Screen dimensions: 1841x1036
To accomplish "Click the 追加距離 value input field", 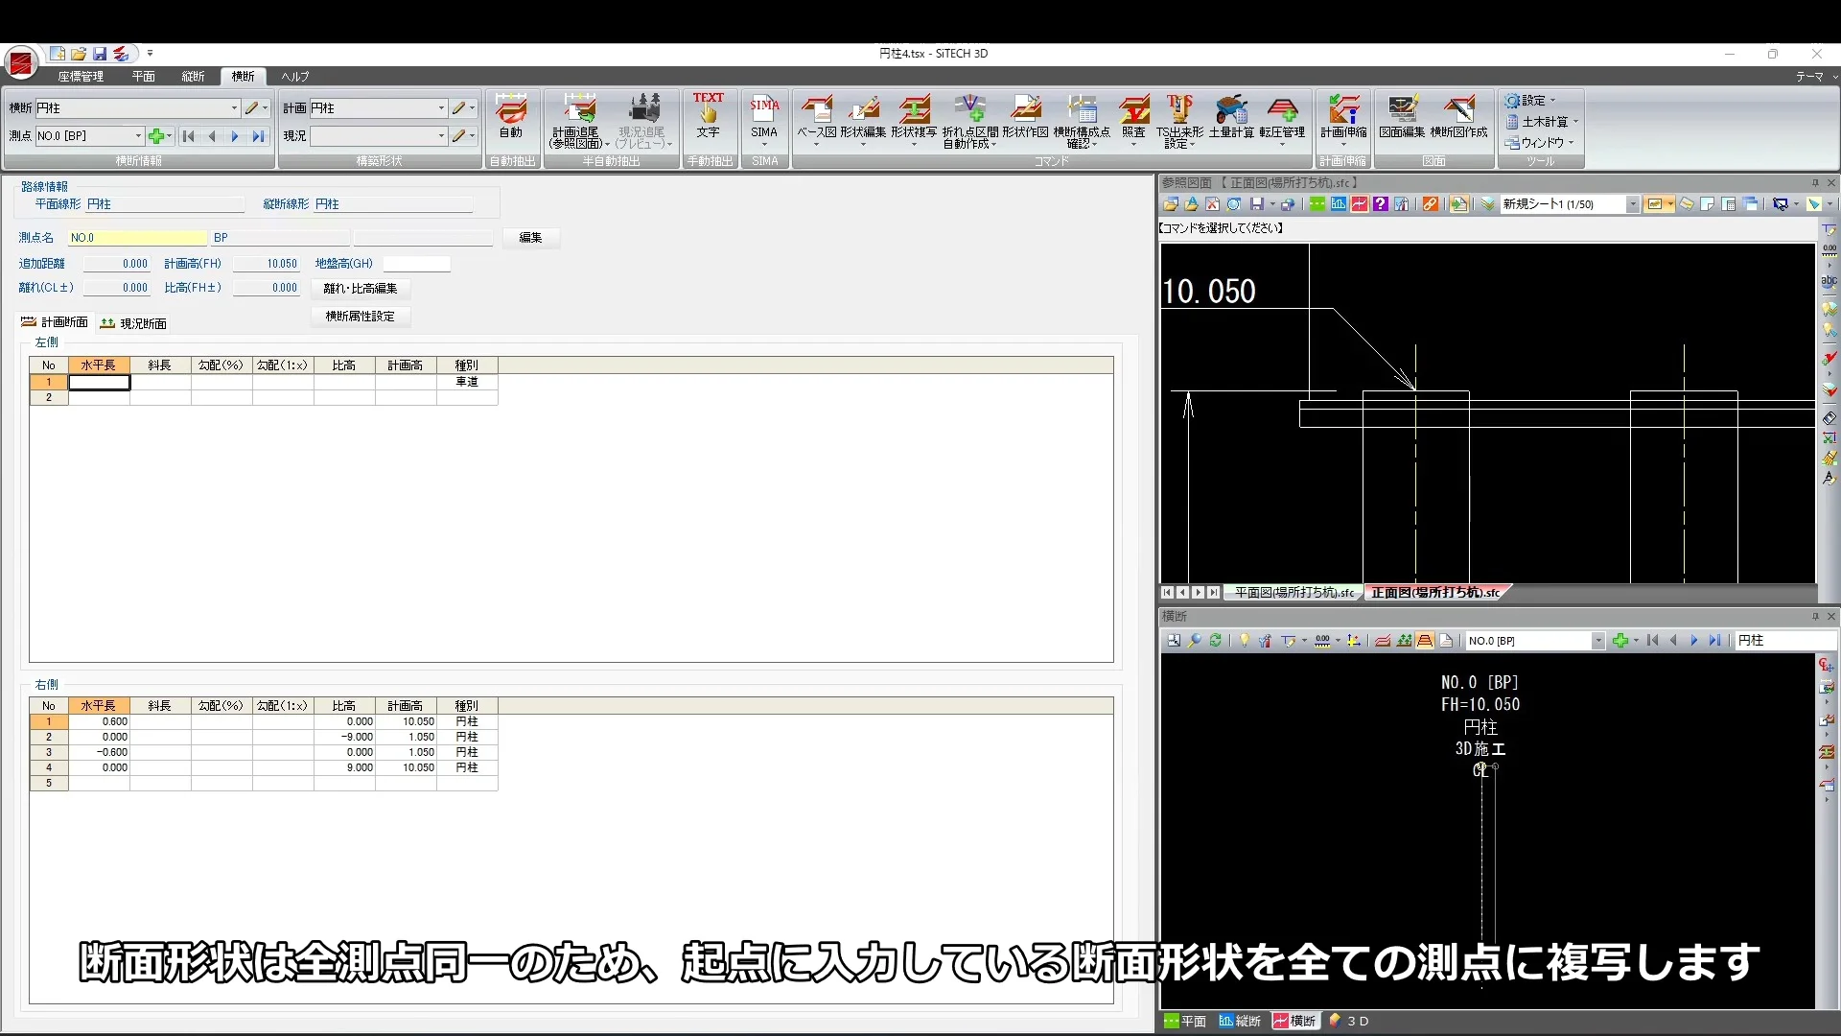I will (x=119, y=263).
